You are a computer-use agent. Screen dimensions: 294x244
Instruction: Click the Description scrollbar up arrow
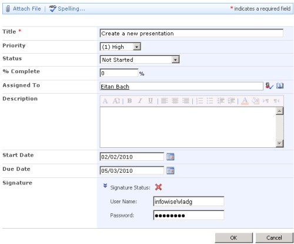[279, 111]
